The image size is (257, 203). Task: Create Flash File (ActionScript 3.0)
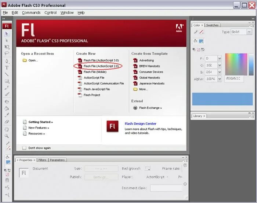[98, 60]
